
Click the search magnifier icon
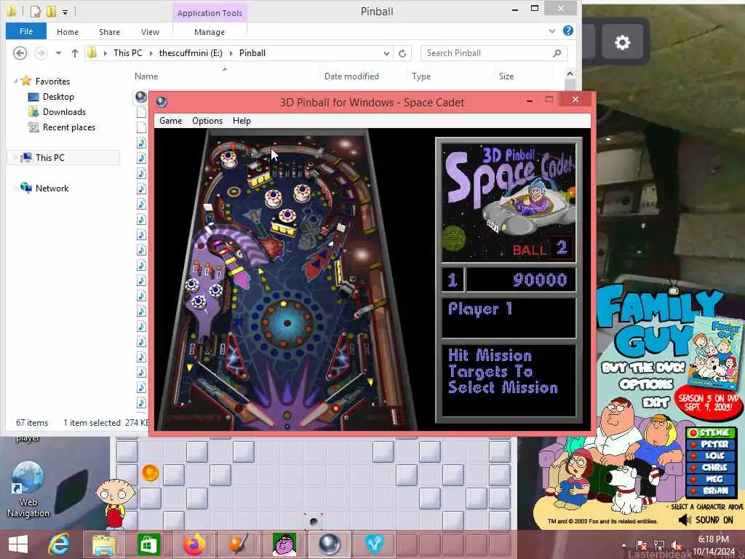click(x=557, y=53)
